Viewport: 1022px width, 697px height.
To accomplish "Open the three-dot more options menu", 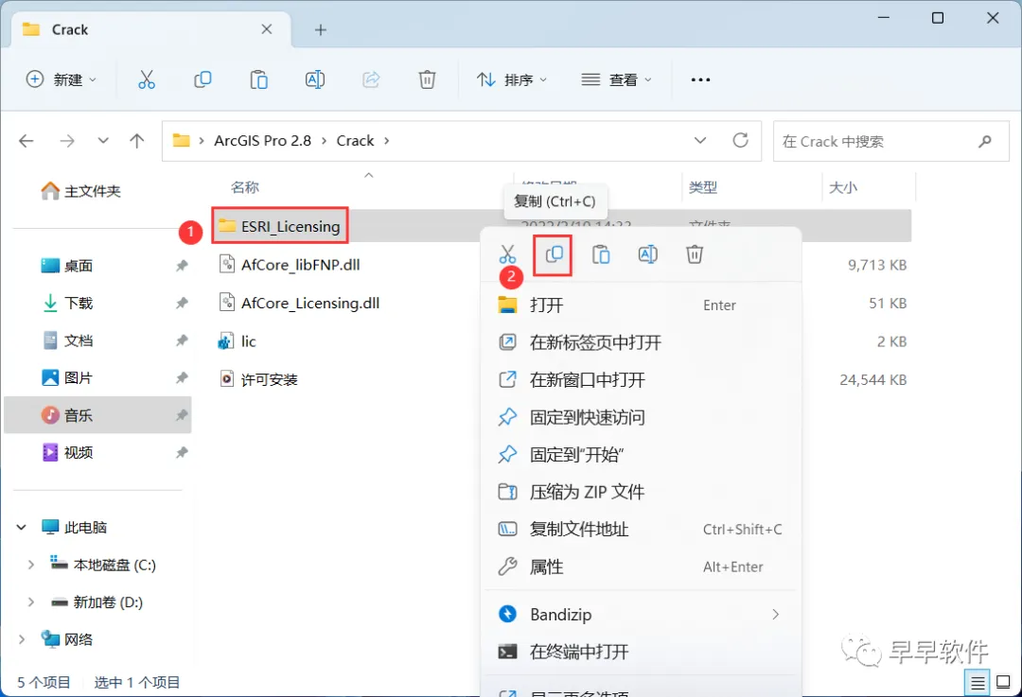I will pyautogui.click(x=700, y=79).
